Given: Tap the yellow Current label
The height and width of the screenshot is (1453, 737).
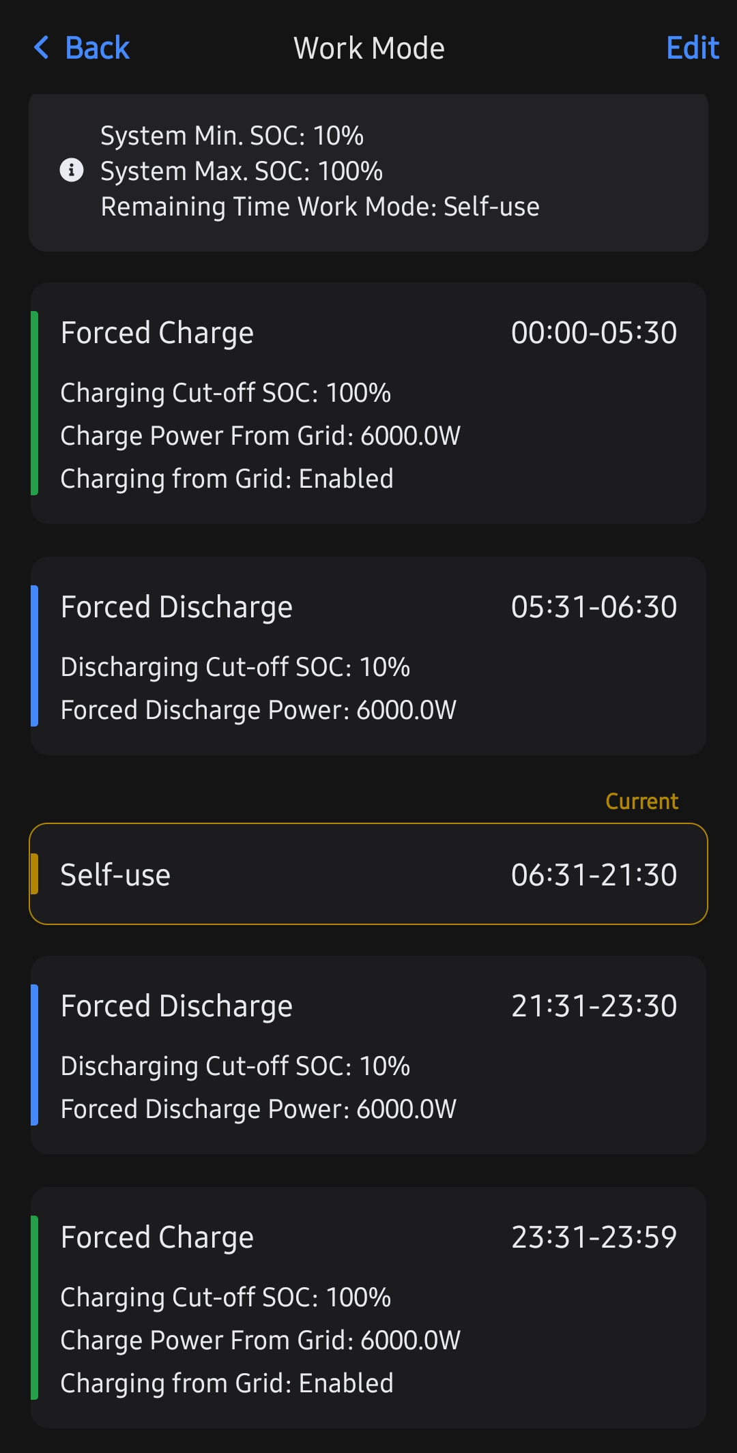Looking at the screenshot, I should click(641, 801).
